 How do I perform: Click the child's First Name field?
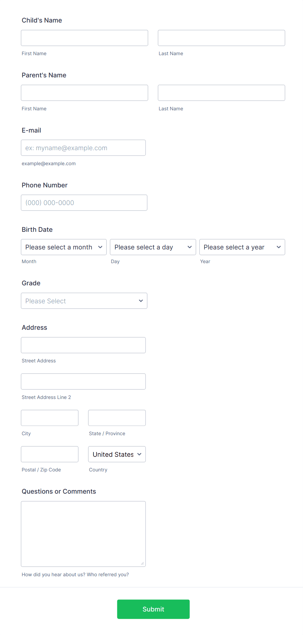(x=84, y=38)
